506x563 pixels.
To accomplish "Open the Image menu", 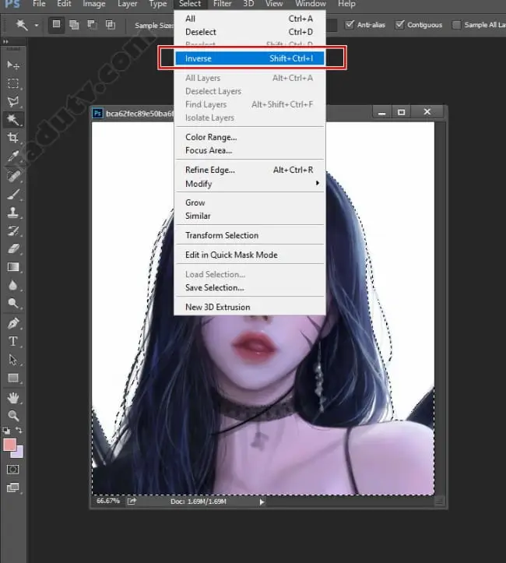I will coord(94,4).
